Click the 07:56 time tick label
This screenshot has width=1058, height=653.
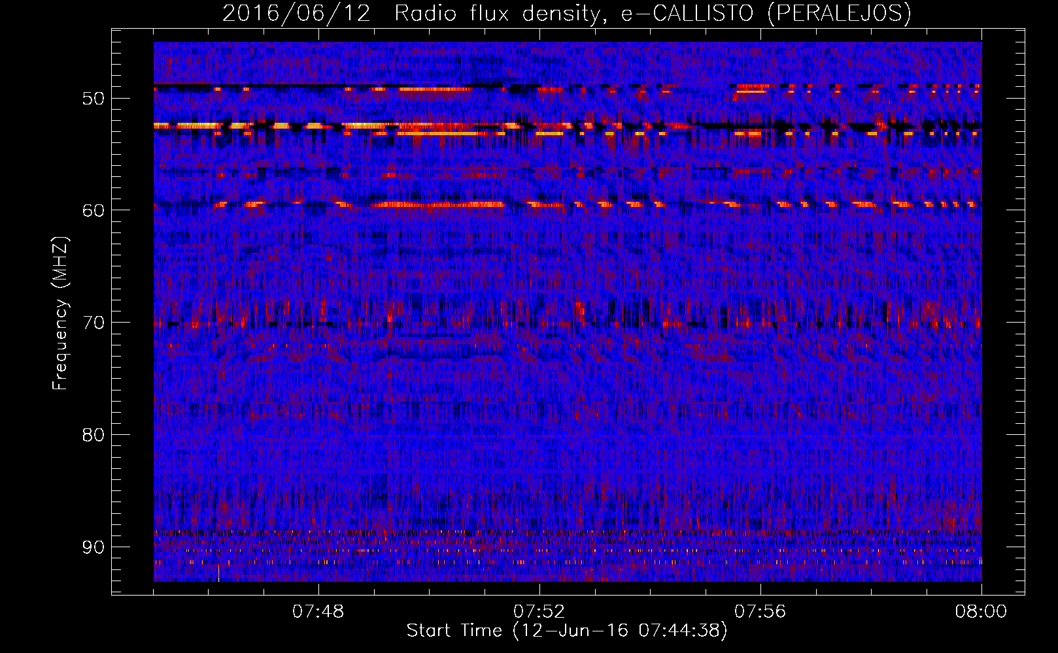point(760,612)
